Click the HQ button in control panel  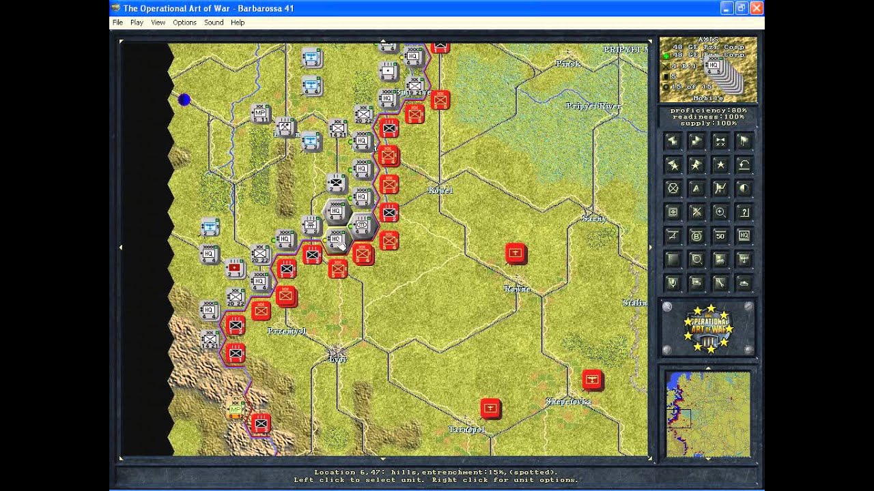[744, 236]
